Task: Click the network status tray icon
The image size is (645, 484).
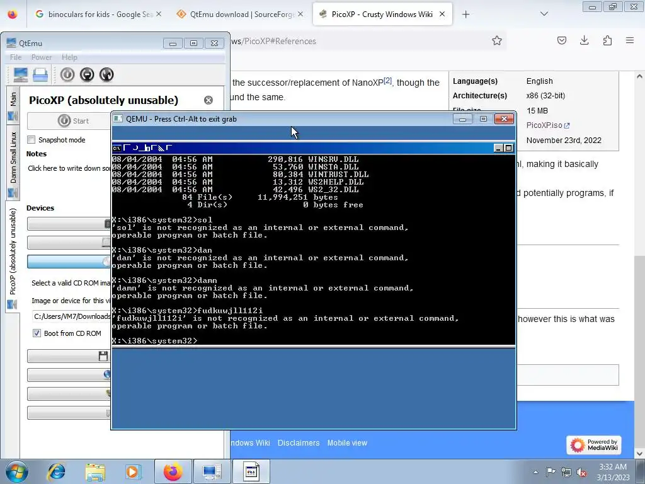Action: click(566, 472)
